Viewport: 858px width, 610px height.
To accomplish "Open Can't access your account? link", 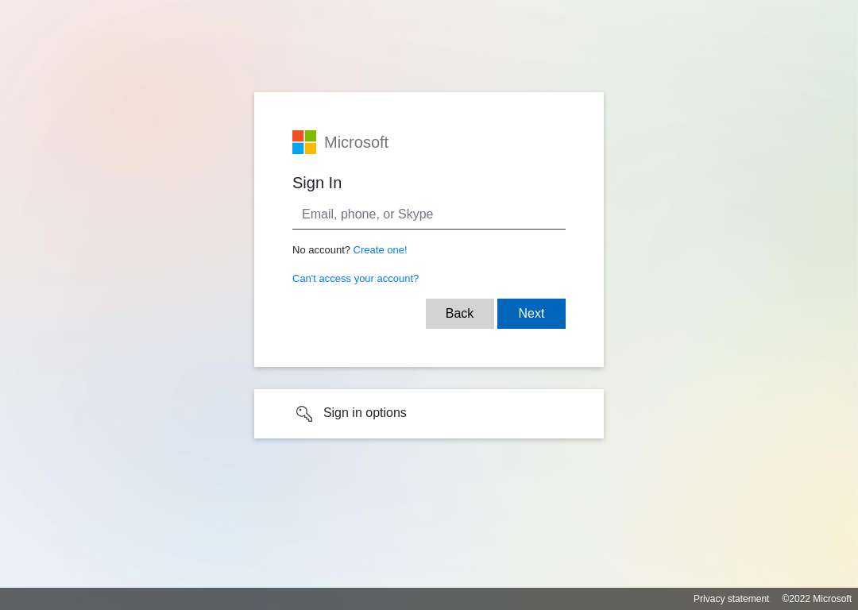I will [355, 279].
